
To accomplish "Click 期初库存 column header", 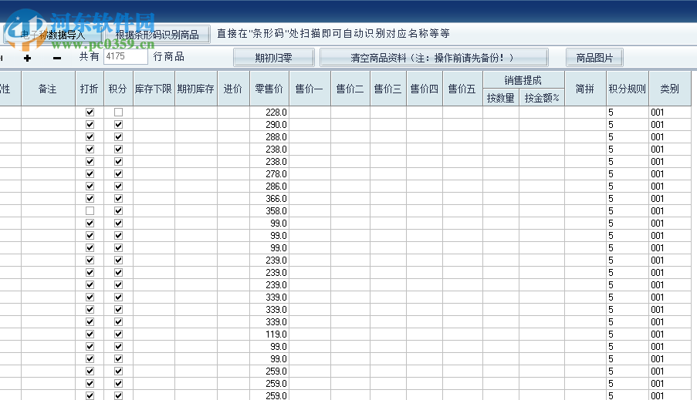I will click(x=196, y=89).
